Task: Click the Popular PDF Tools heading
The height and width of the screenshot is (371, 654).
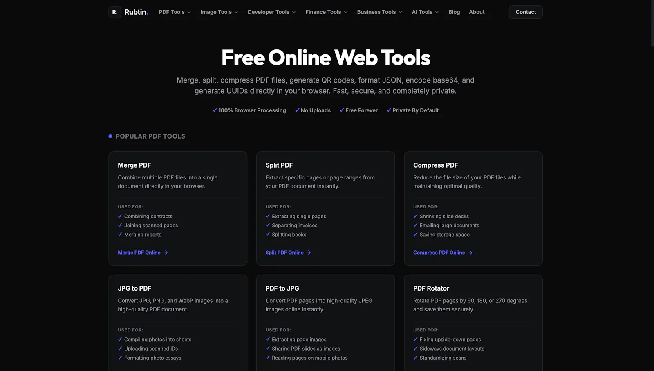Action: pyautogui.click(x=150, y=136)
